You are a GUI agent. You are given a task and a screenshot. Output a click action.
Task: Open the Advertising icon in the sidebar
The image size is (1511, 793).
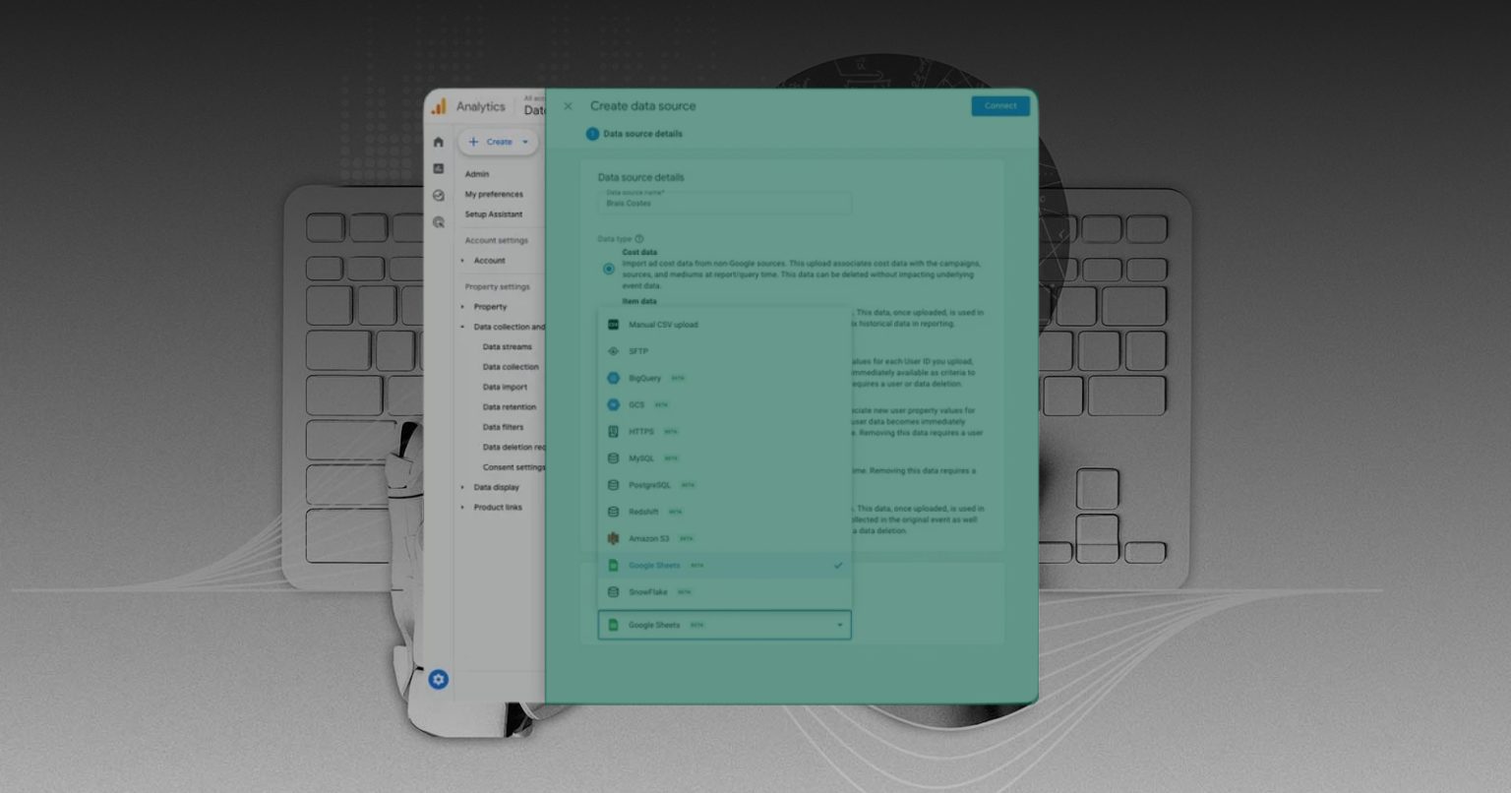point(439,222)
